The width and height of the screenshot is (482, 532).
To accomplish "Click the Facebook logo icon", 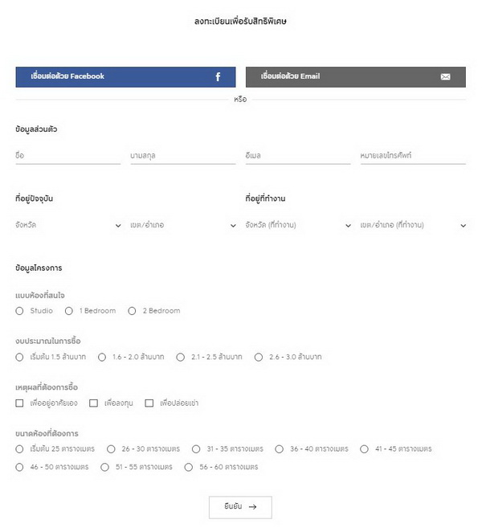I will click(x=218, y=77).
